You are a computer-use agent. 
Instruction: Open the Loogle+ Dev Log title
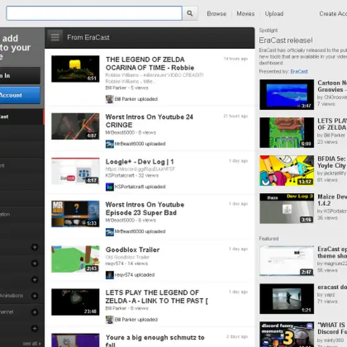(x=139, y=162)
